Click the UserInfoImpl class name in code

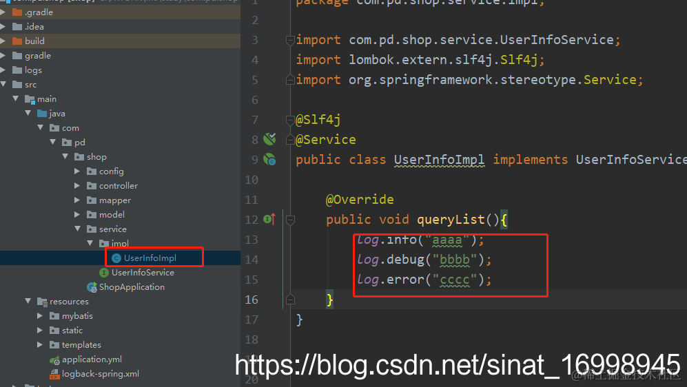440,160
